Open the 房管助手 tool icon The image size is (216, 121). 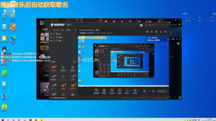63,69
